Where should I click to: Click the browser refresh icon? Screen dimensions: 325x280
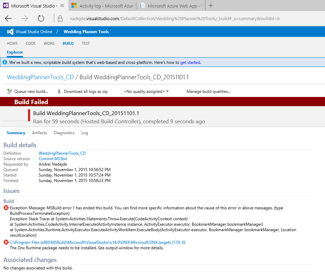[x=41, y=18]
